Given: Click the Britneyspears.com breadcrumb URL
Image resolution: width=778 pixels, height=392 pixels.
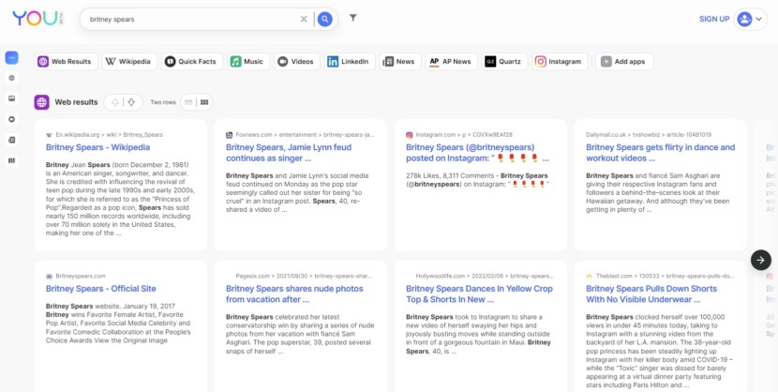Looking at the screenshot, I should (x=81, y=277).
